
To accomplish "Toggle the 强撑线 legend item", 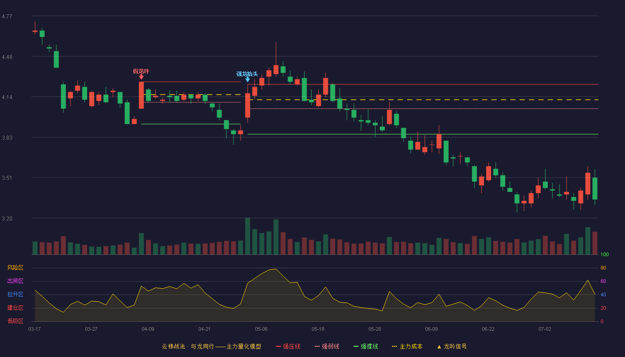I will pyautogui.click(x=366, y=346).
